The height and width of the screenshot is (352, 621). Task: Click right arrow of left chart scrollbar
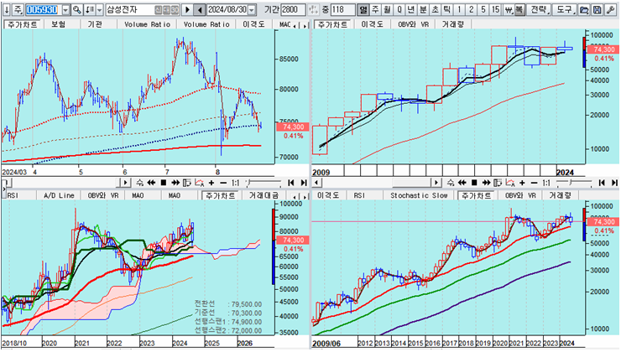tap(125, 183)
